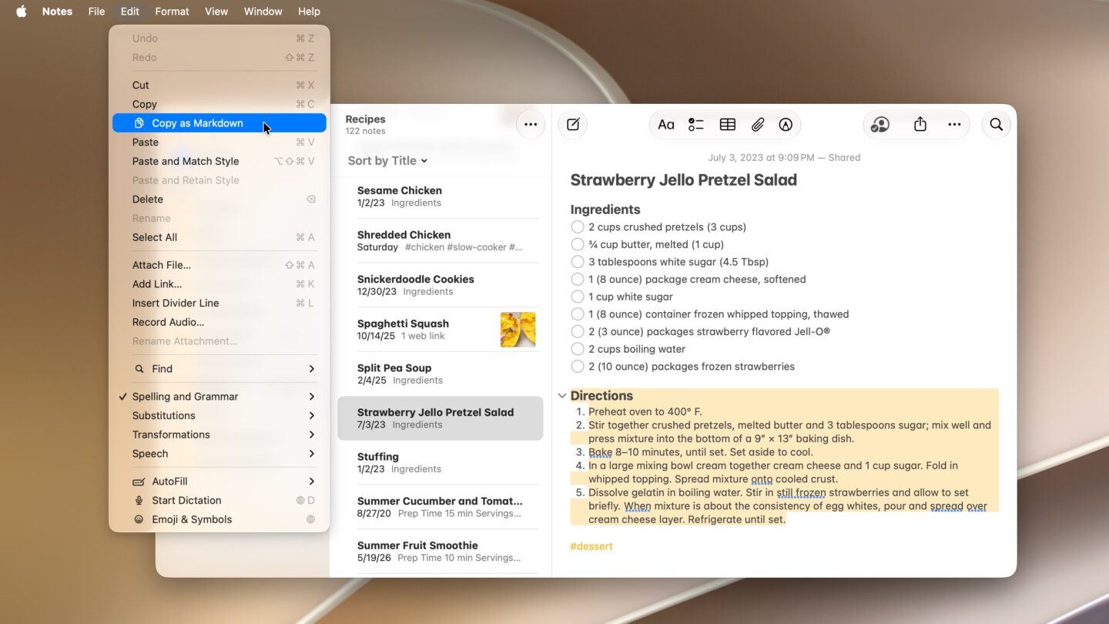Choose Record Audio... menu entry
The height and width of the screenshot is (624, 1109).
pyautogui.click(x=219, y=323)
